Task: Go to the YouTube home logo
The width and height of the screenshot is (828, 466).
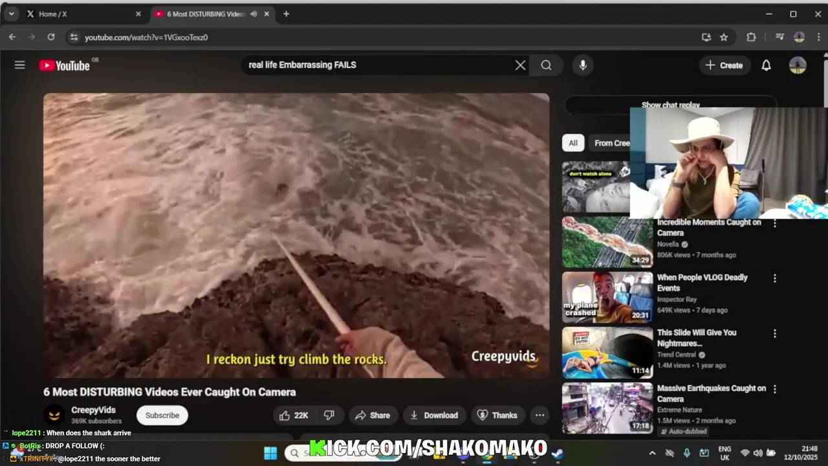Action: click(x=64, y=65)
